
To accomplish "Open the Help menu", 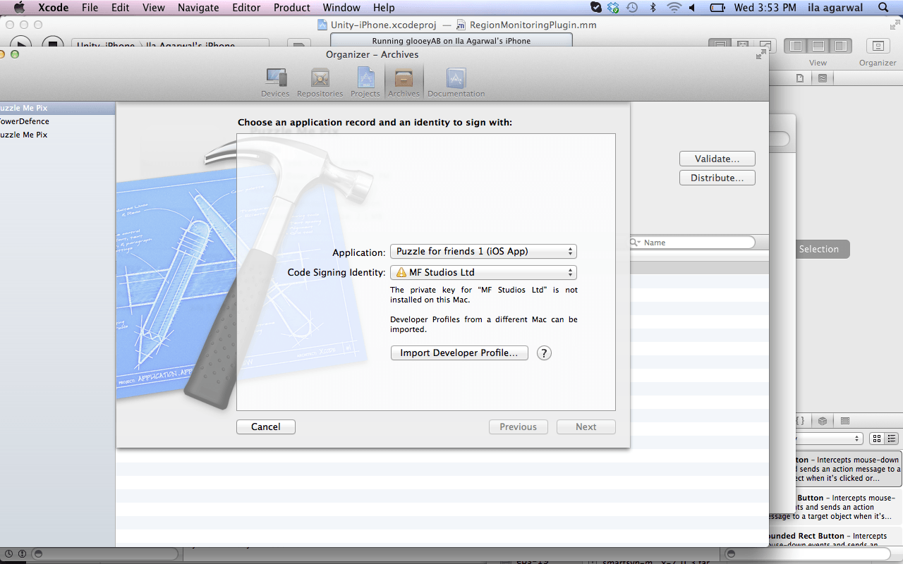I will pos(384,8).
